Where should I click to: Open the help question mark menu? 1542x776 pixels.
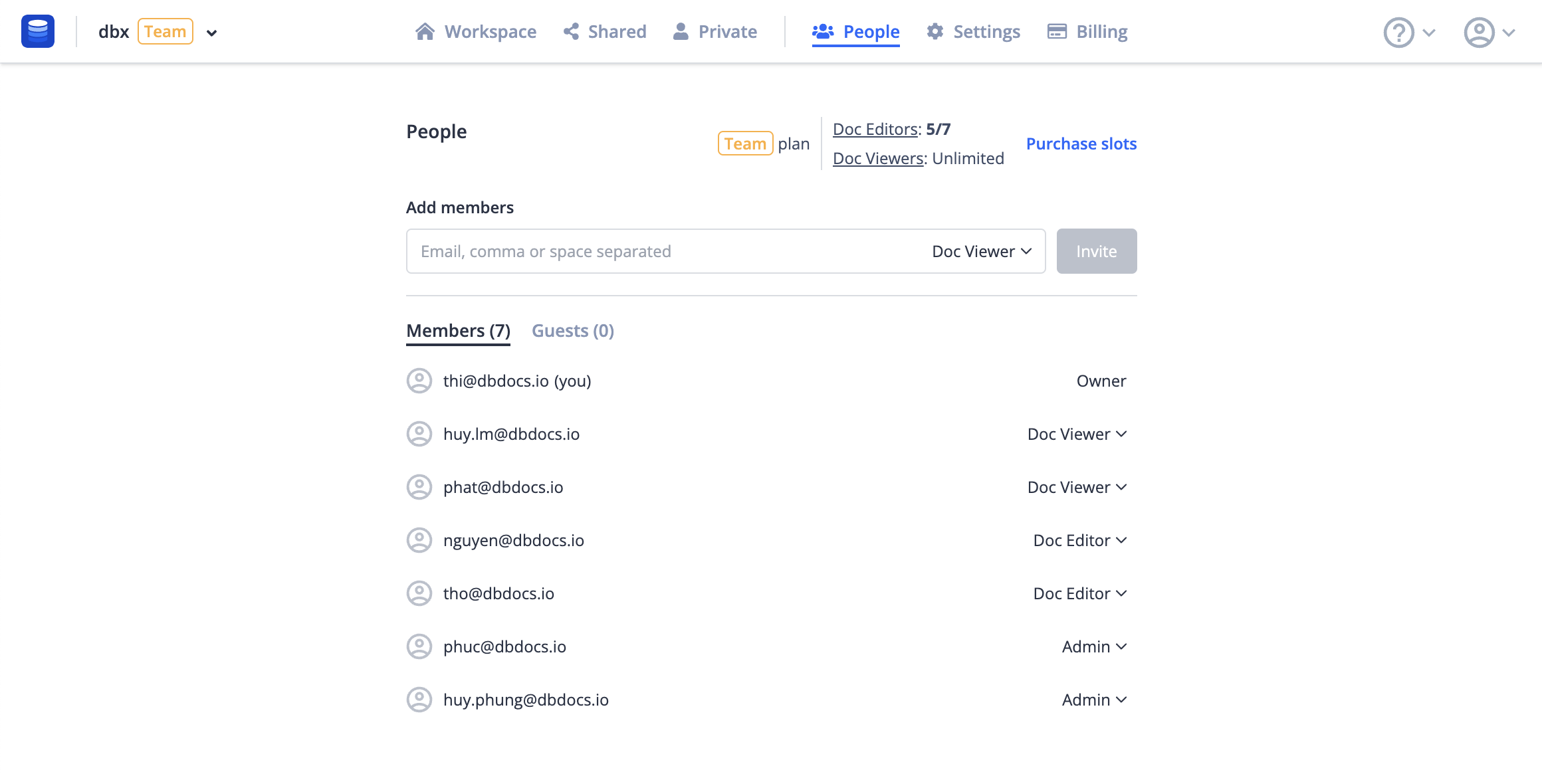(x=1409, y=32)
